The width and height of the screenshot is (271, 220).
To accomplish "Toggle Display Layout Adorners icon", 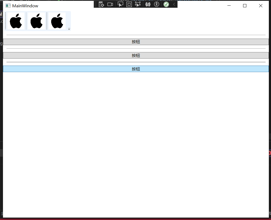I will [x=129, y=5].
